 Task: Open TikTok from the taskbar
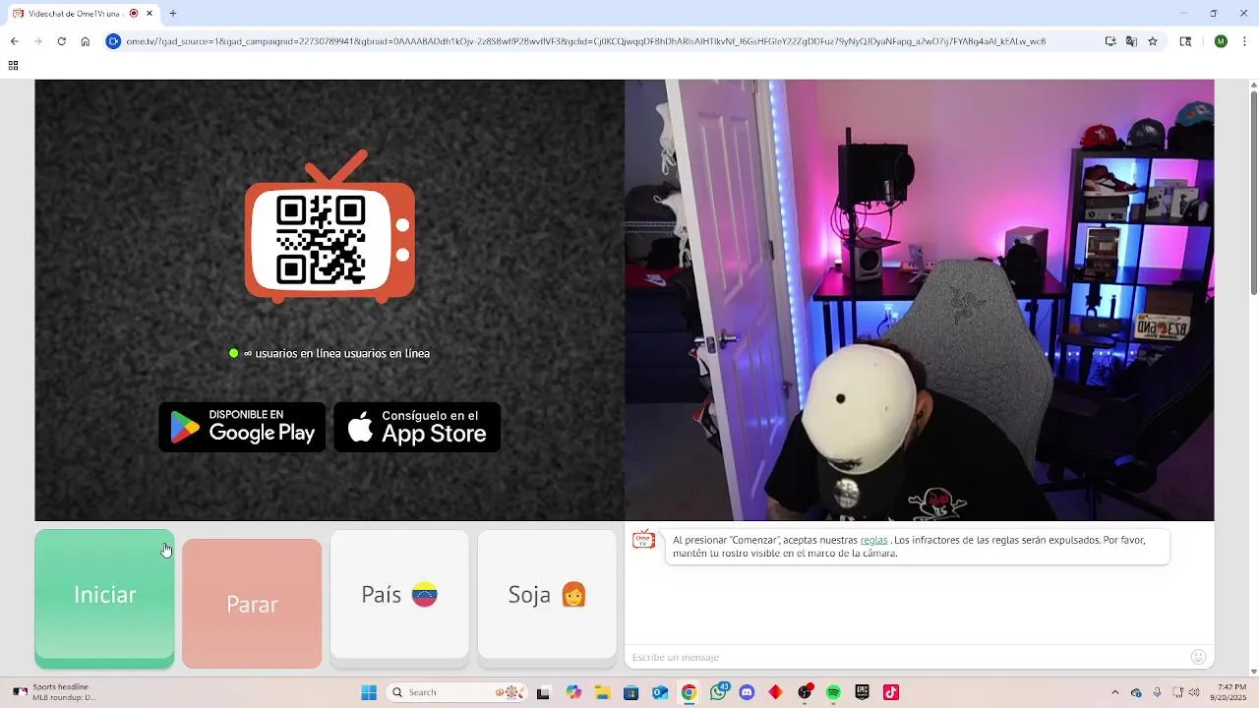[891, 692]
